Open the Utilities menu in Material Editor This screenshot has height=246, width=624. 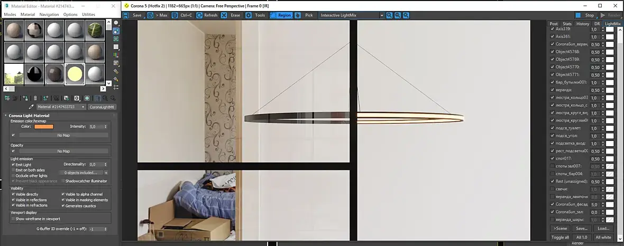pos(88,14)
